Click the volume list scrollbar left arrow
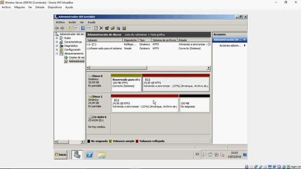 tap(88, 68)
